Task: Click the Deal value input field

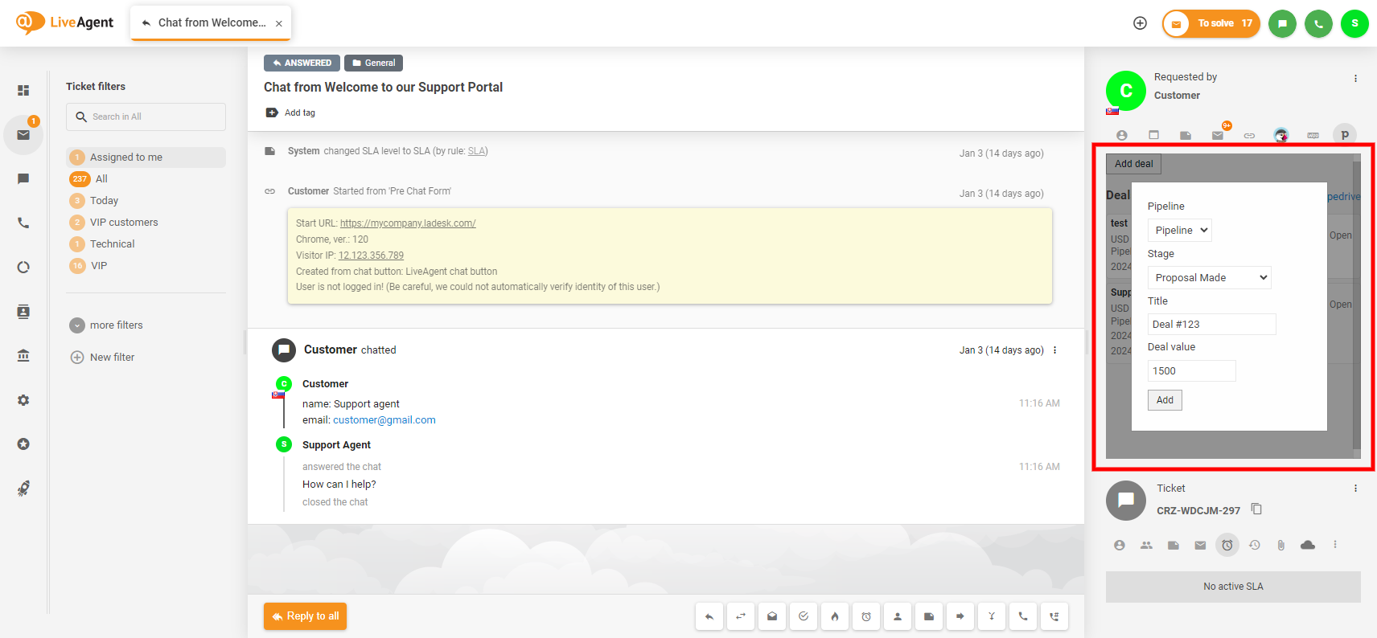Action: [1191, 371]
